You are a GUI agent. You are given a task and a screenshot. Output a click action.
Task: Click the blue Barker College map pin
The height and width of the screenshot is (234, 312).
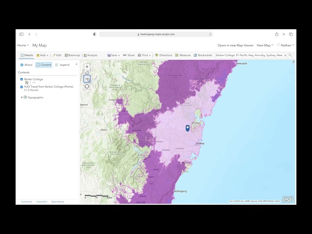(187, 128)
